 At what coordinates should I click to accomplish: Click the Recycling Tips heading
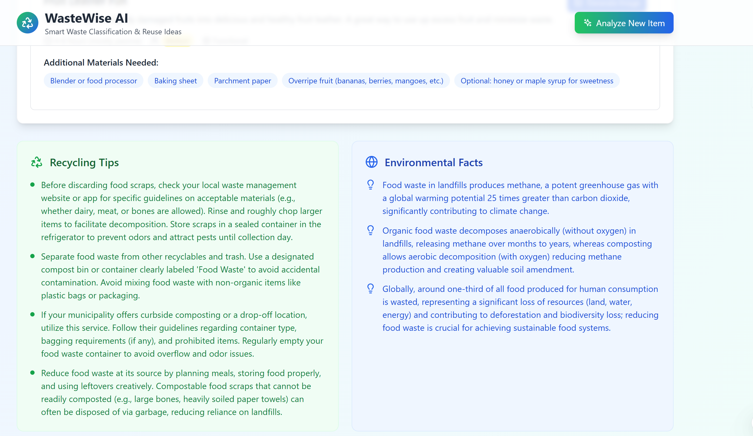click(84, 163)
